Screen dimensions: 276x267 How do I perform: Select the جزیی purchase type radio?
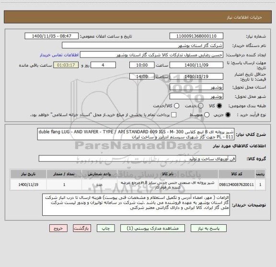(x=228, y=115)
